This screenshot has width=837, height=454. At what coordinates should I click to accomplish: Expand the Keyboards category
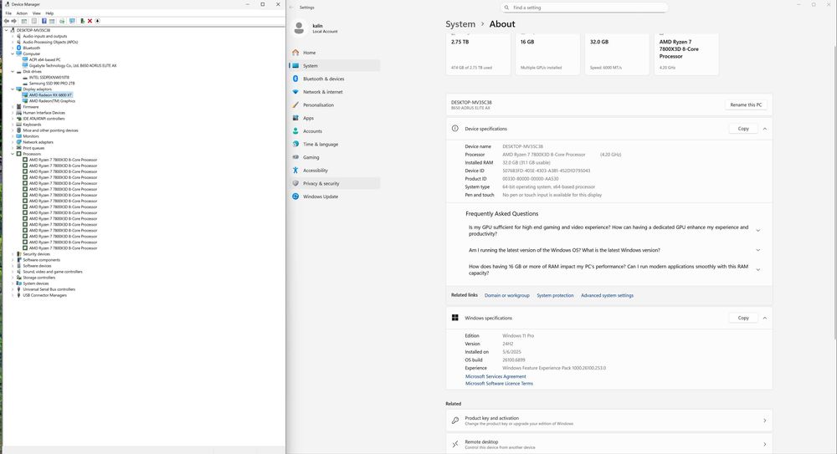point(13,125)
